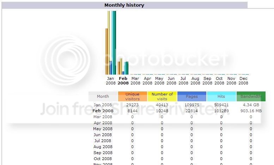
Task: Click the Jul 2008 row's bandwidth zero
Action: click(x=251, y=141)
